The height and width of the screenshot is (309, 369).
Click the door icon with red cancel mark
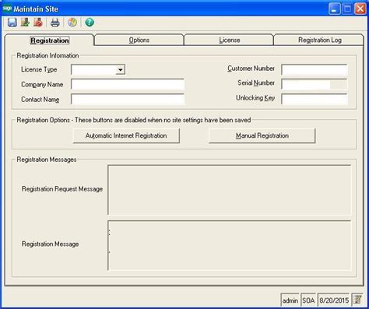(38, 23)
